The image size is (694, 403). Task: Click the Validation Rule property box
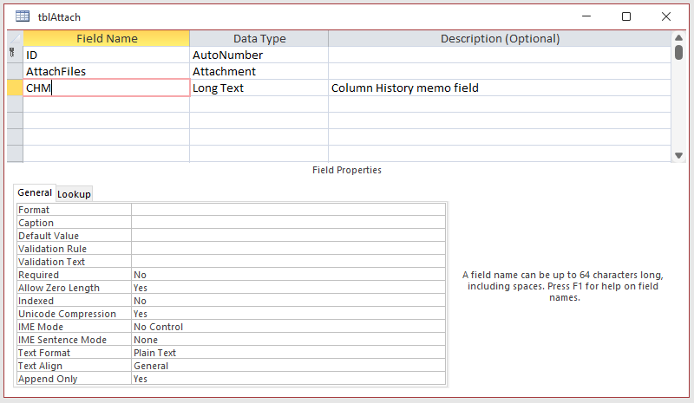pyautogui.click(x=288, y=249)
